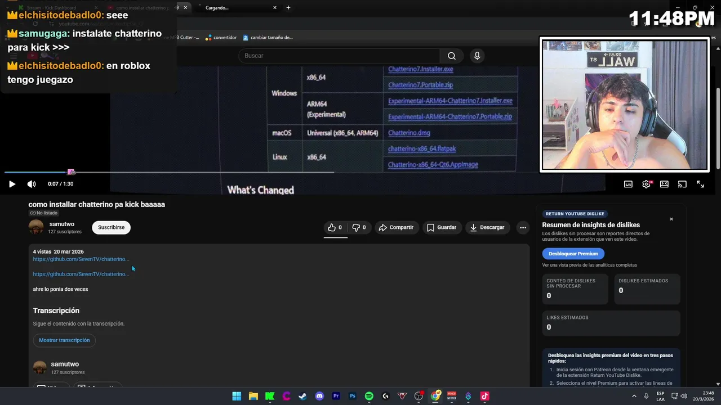Enter fullscreen video mode
The image size is (721, 405).
700,184
